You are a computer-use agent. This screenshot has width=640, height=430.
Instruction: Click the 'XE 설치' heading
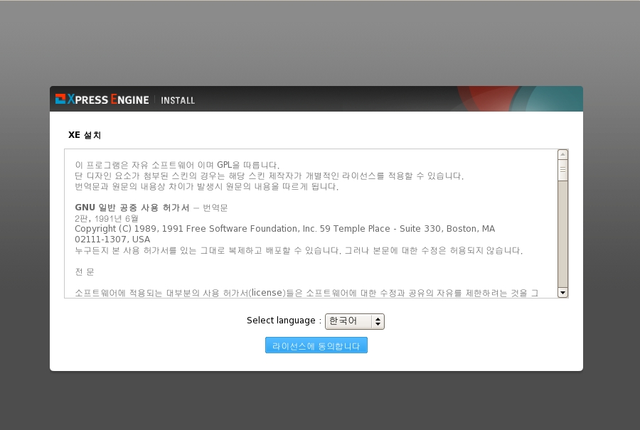[85, 135]
